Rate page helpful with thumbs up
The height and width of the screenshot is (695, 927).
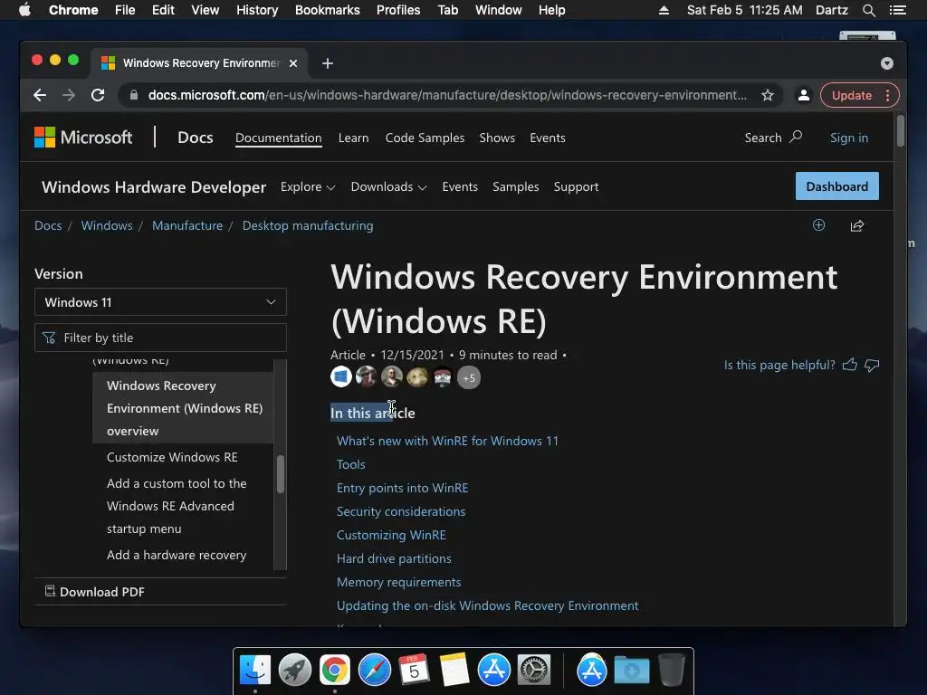849,365
